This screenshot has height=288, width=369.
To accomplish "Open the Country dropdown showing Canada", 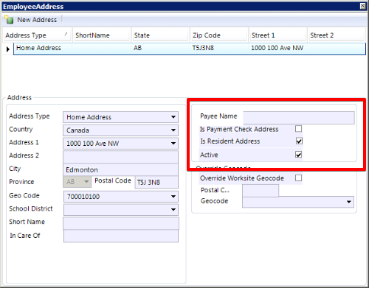I will [x=120, y=130].
